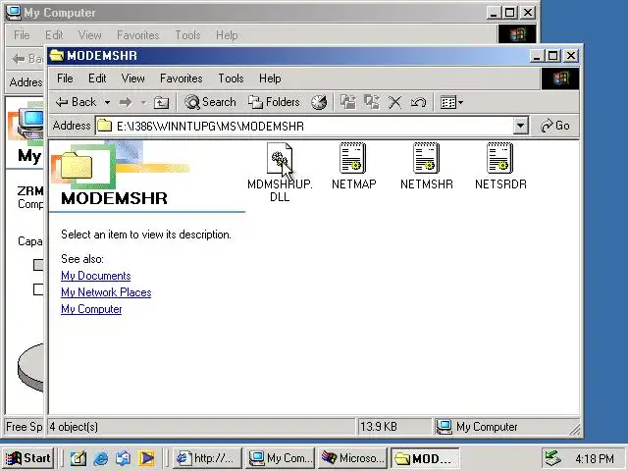The image size is (628, 471).
Task: Click the Select an item description text
Action: point(146,235)
